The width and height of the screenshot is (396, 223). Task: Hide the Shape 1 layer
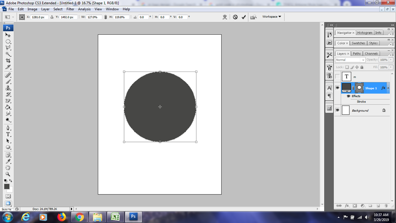pos(338,88)
